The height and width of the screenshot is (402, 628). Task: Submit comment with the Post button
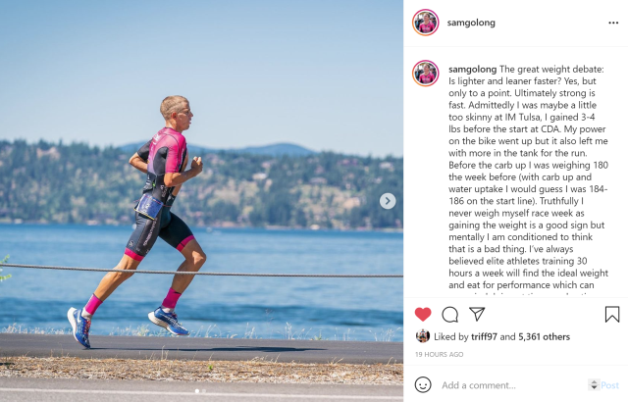point(610,385)
